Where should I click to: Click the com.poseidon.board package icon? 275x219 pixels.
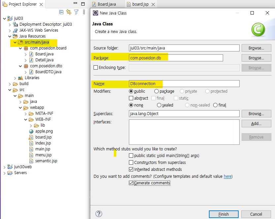point(26,48)
